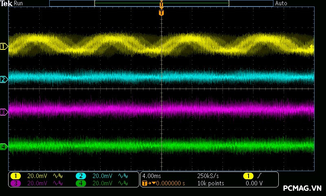Click the 0.00 V trigger level readout

click(x=254, y=183)
